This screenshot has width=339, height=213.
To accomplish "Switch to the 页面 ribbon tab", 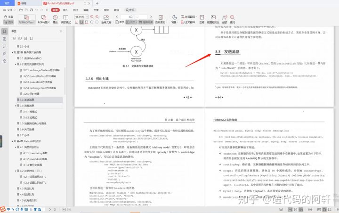I will (x=96, y=10).
